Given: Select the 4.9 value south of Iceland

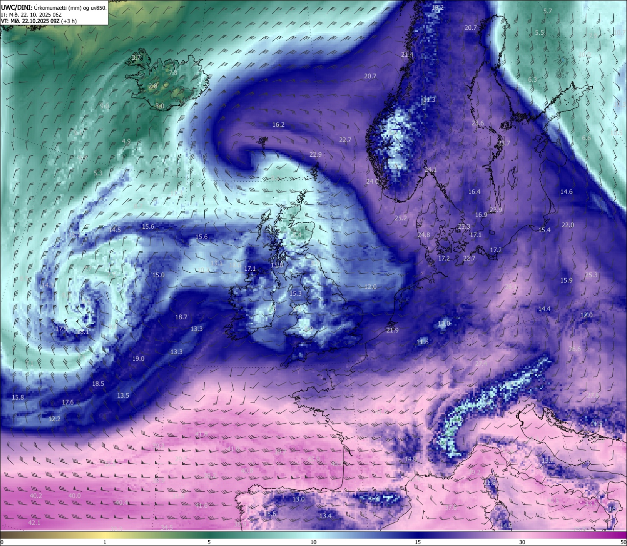Looking at the screenshot, I should click(126, 142).
